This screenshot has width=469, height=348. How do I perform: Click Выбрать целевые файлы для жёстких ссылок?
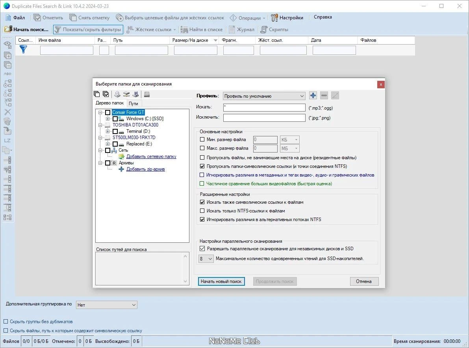click(170, 18)
